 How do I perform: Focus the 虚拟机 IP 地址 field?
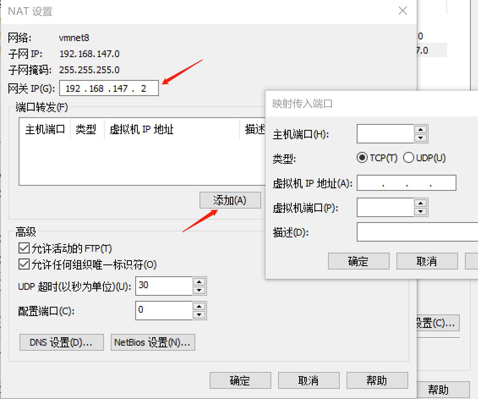click(x=406, y=183)
